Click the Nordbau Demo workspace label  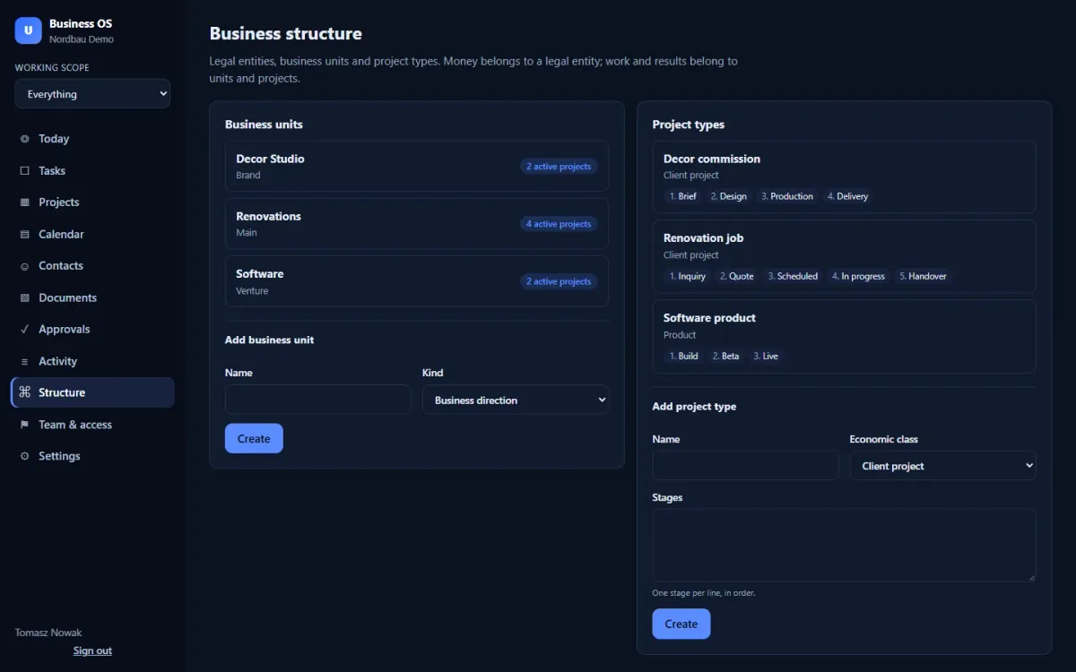[82, 39]
